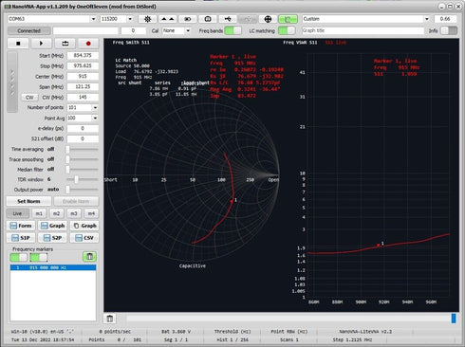Export CSV file
The width and height of the screenshot is (465, 347).
[x=84, y=238]
